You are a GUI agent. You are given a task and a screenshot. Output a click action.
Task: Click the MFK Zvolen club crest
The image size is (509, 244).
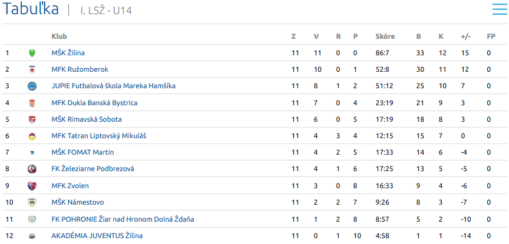[32, 186]
